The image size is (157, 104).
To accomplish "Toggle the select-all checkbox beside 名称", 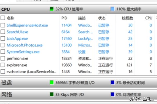I will 3,18.
